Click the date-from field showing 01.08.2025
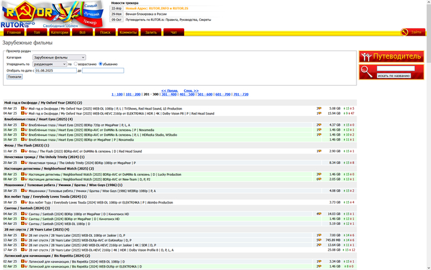This screenshot has height=270, width=431. 56,71
